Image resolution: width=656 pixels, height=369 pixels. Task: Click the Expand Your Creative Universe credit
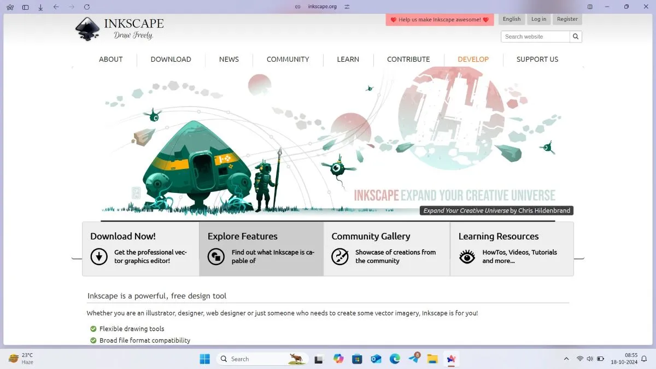(x=497, y=210)
